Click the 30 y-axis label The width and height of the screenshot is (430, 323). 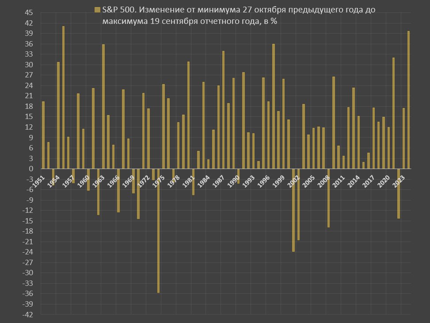(28, 65)
